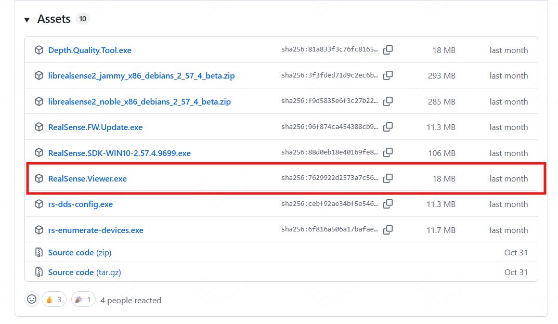Copy sha256 hash for librealsense2_jammy zip

coord(388,75)
